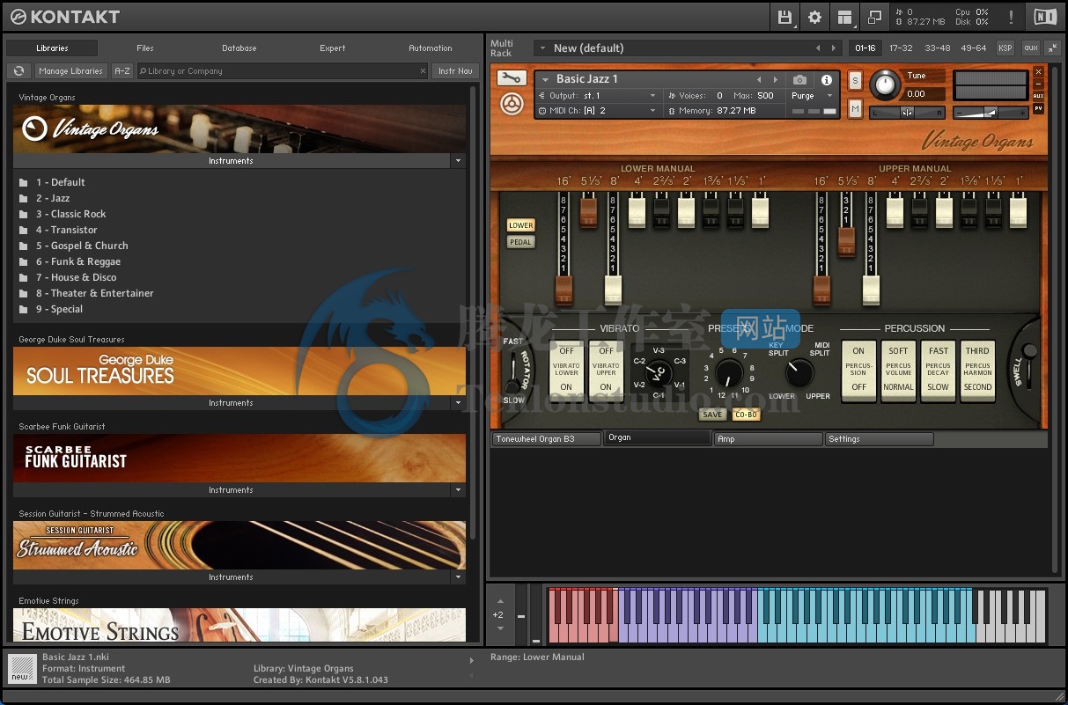Select rack page 17-32
This screenshot has height=705, width=1068.
[901, 48]
